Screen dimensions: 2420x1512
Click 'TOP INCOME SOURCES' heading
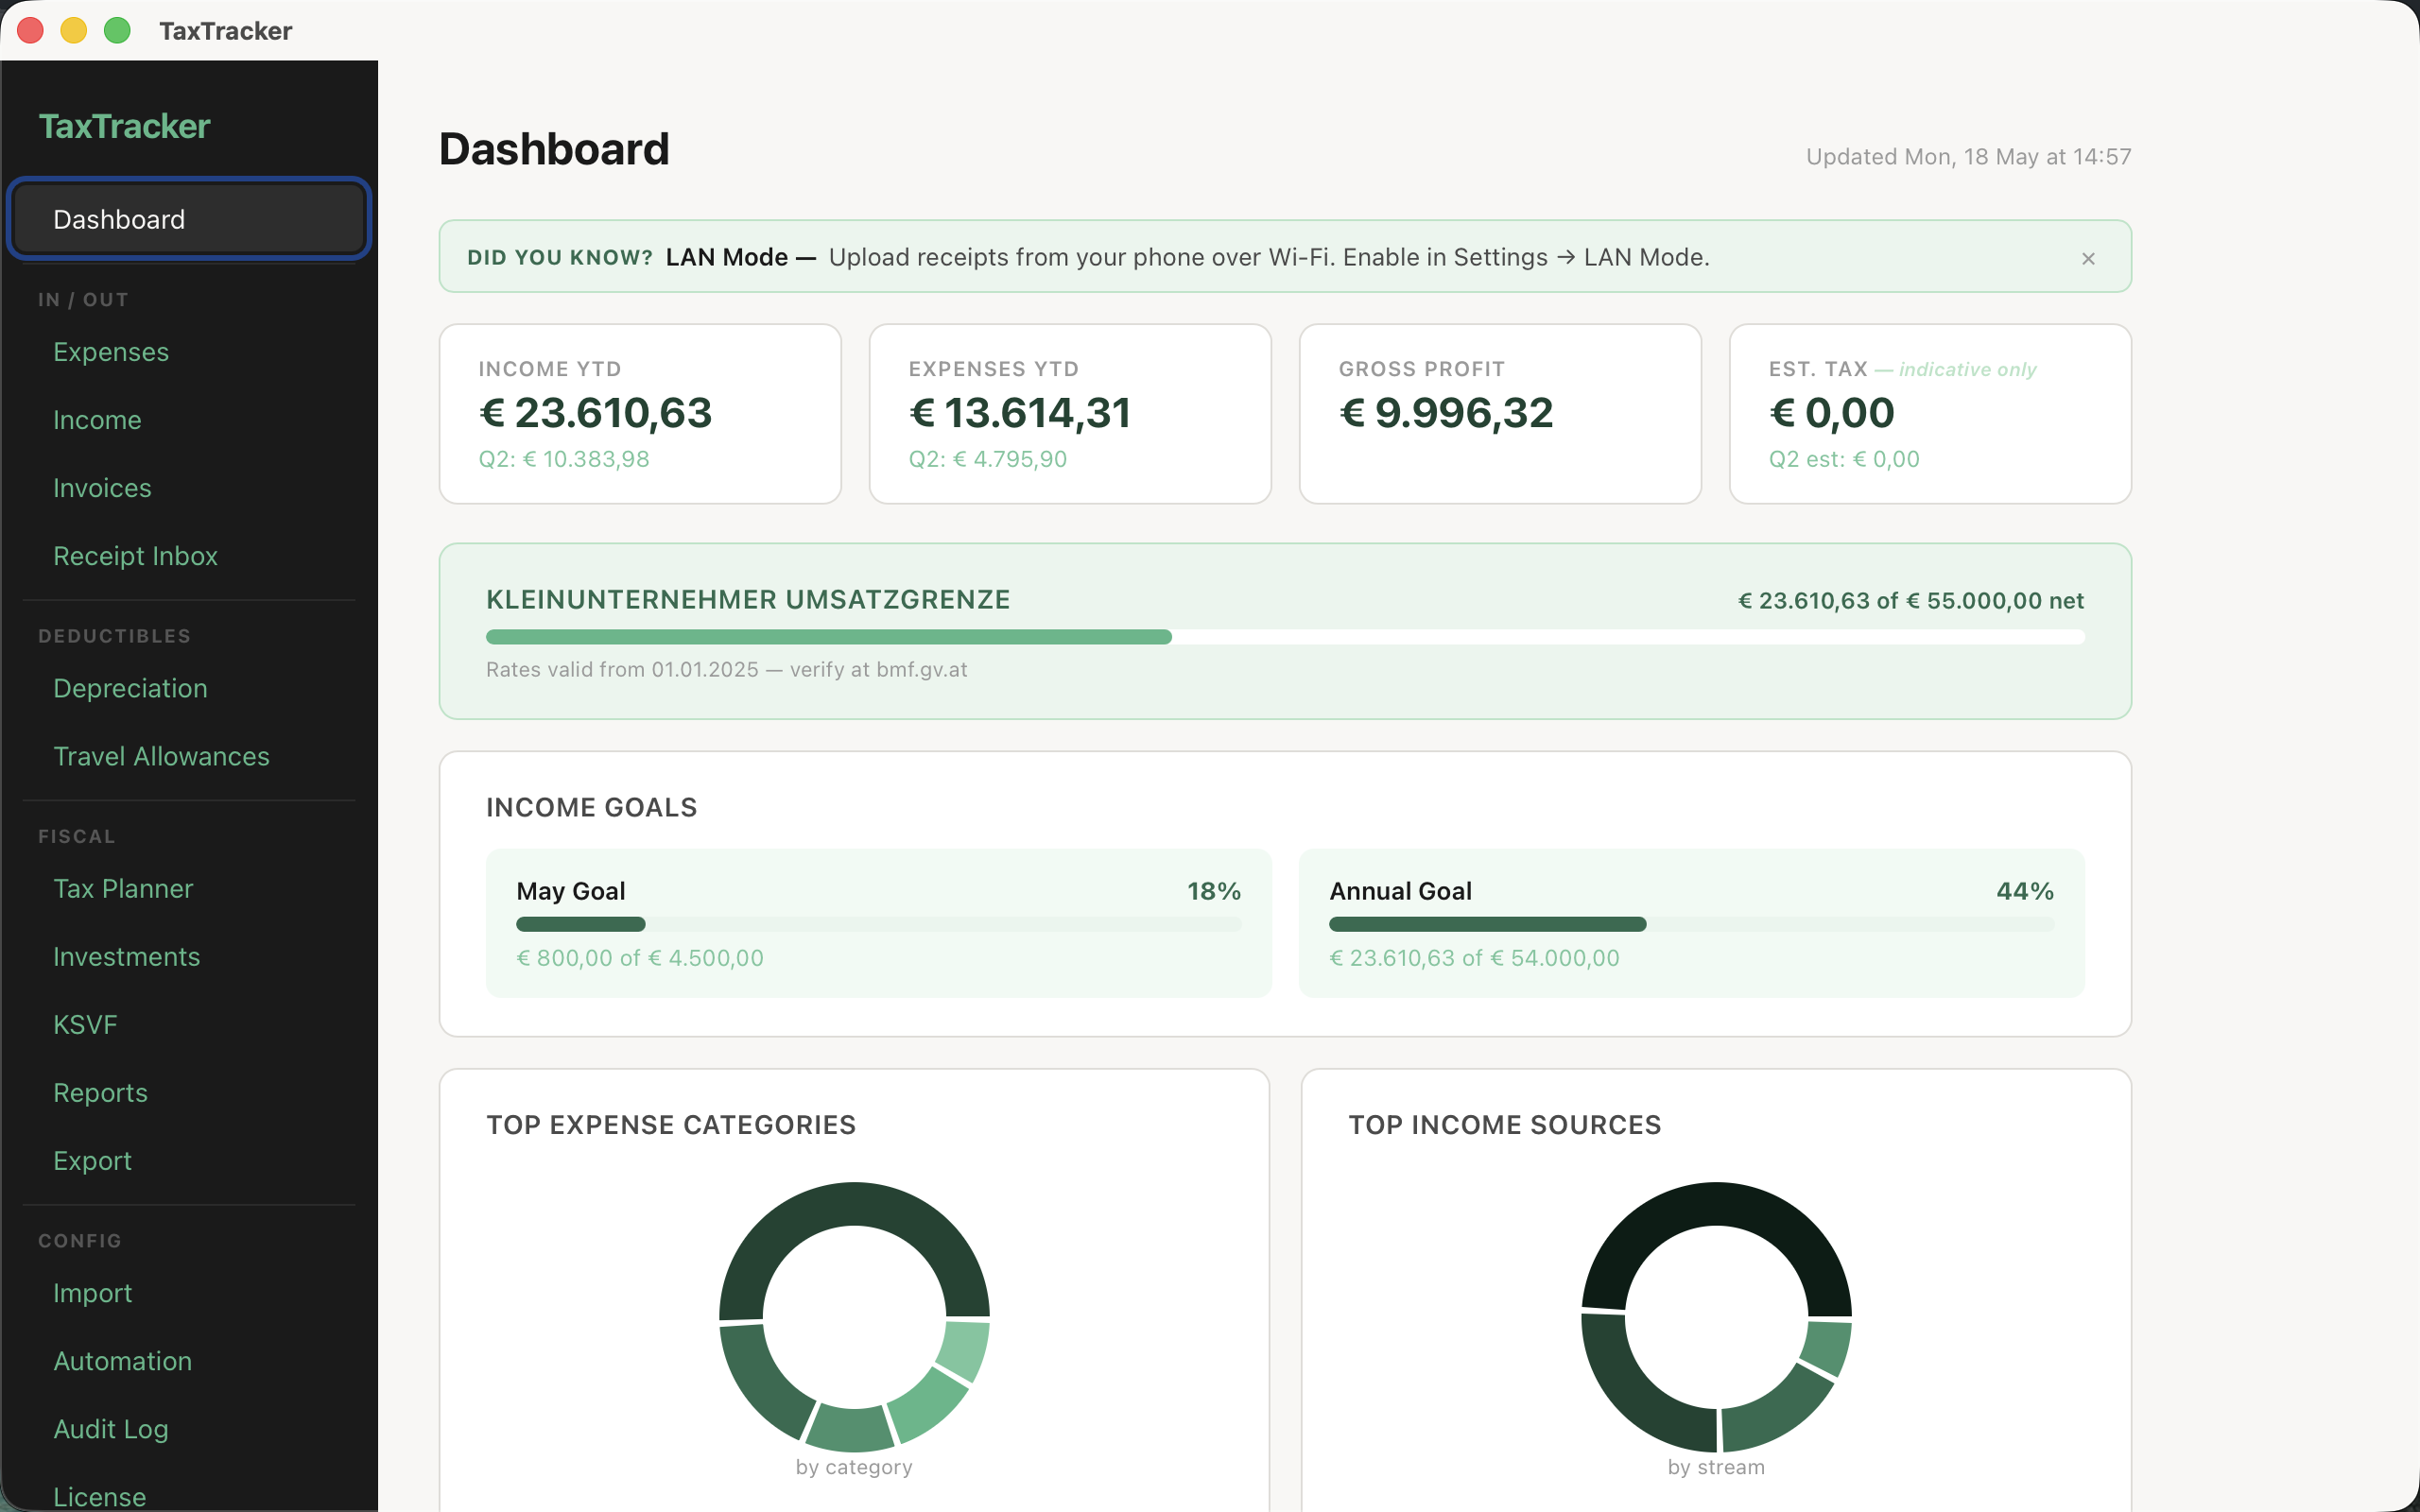coord(1505,1125)
